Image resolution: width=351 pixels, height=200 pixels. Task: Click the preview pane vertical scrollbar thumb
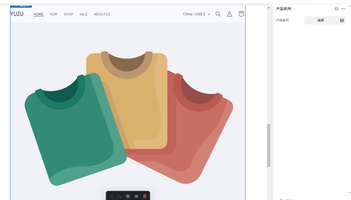pos(269,145)
